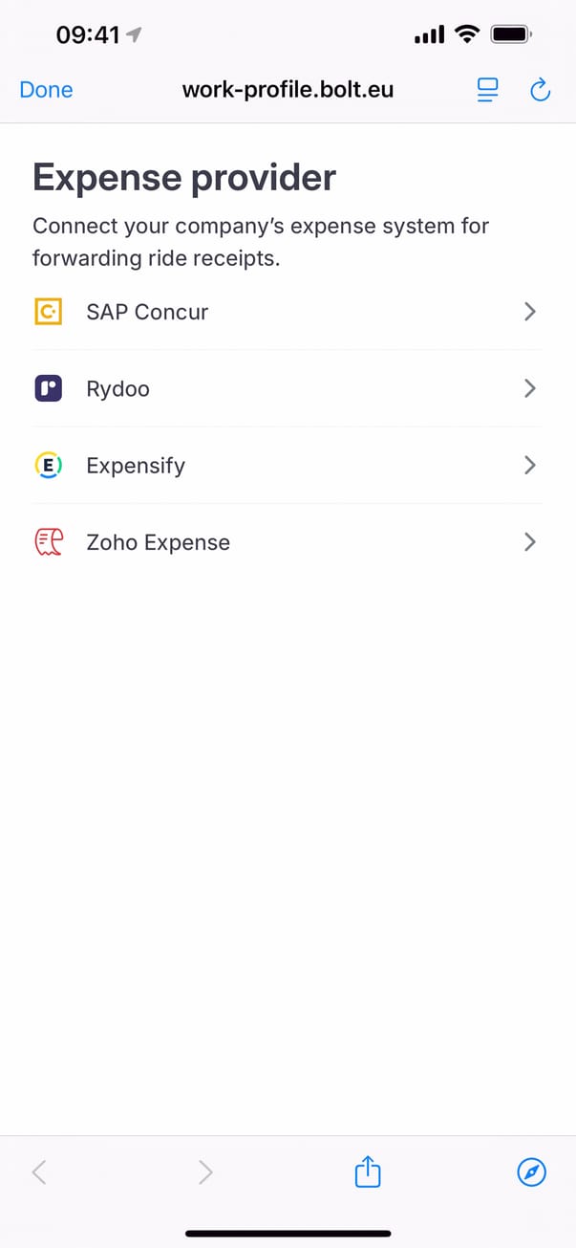576x1248 pixels.
Task: Tap the SAP Concur logo icon
Action: point(48,312)
